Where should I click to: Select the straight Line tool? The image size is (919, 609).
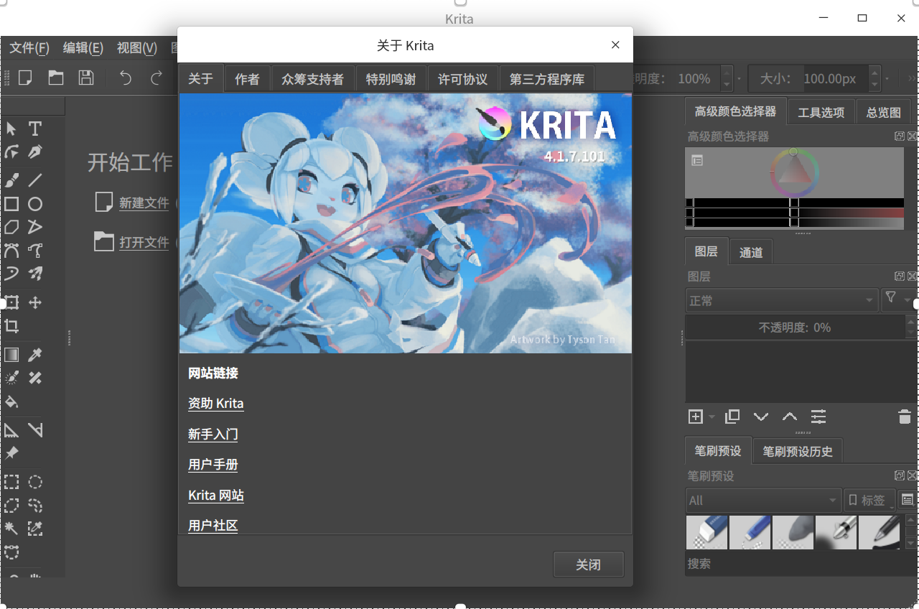tap(35, 180)
